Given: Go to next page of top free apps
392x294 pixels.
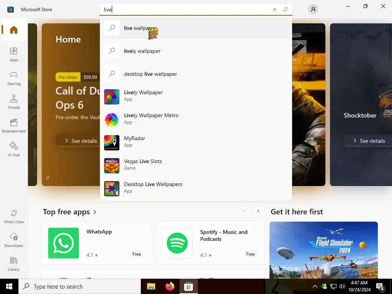Looking at the screenshot, I should (x=258, y=211).
